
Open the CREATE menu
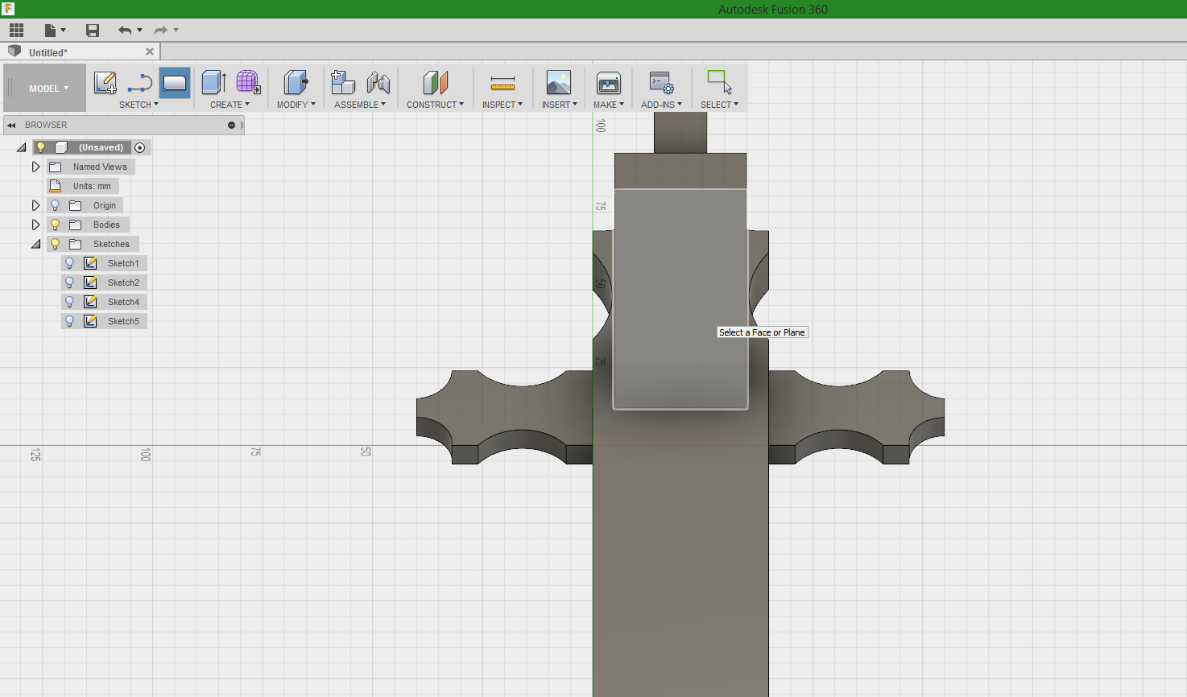coord(230,105)
